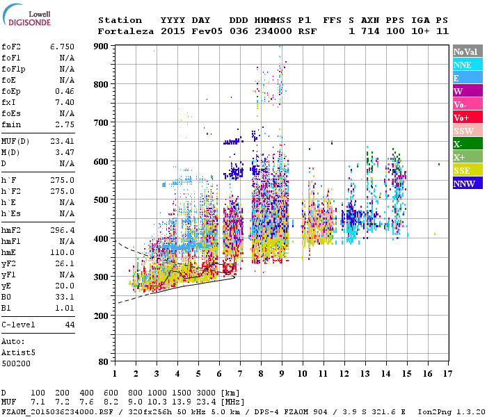Viewport: 487px width, 417px height.
Task: Click the 900 km height axis label
Action: (101, 47)
